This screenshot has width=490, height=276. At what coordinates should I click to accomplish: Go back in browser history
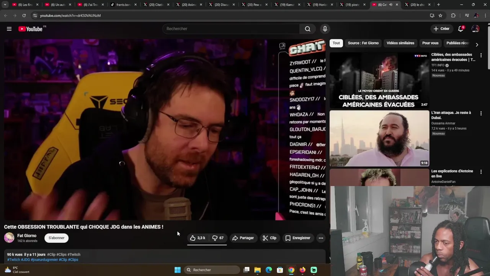pyautogui.click(x=5, y=15)
